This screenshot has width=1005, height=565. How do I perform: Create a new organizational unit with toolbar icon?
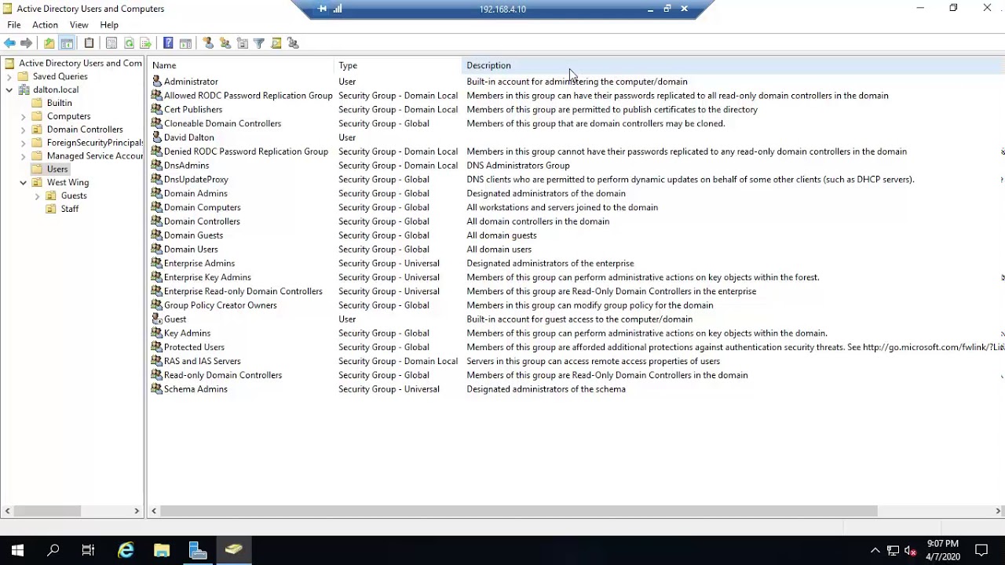242,43
